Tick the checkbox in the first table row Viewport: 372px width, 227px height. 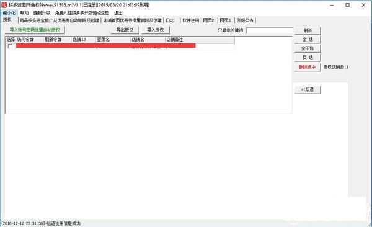coord(10,46)
